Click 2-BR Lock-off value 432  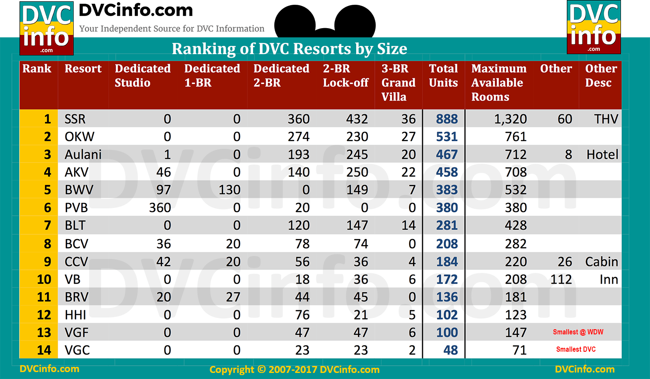pos(357,119)
